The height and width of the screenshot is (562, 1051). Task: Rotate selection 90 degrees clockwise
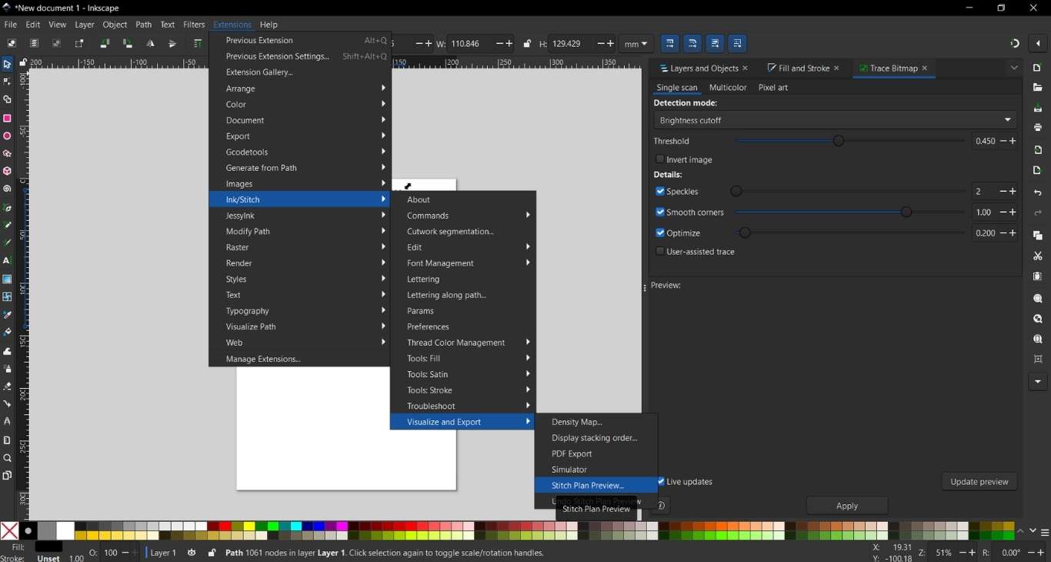tap(128, 44)
